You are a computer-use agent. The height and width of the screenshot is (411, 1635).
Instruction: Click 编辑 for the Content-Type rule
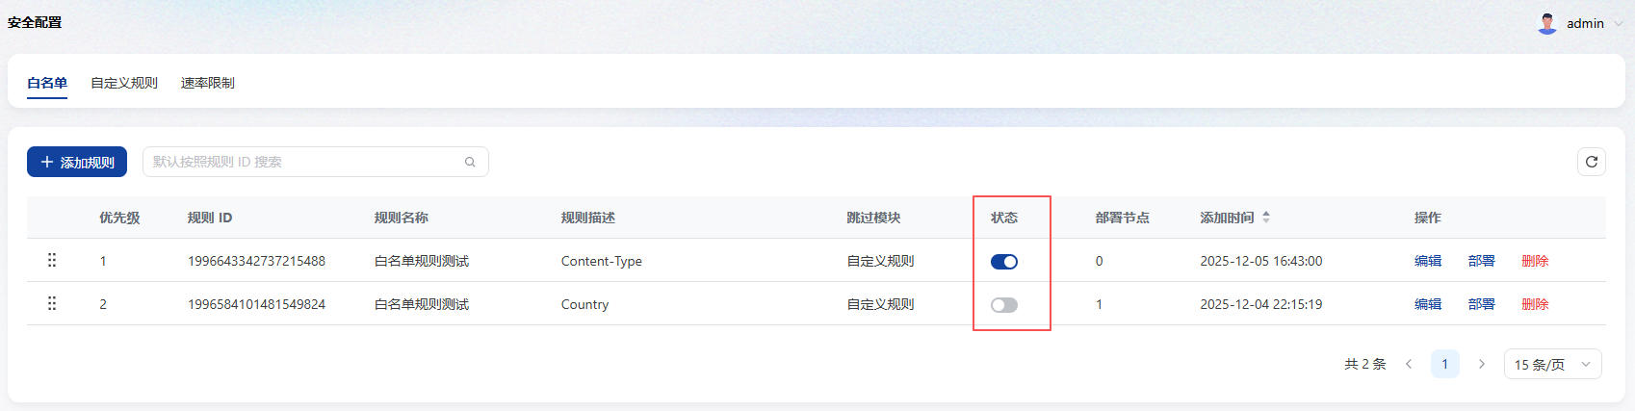coord(1428,261)
